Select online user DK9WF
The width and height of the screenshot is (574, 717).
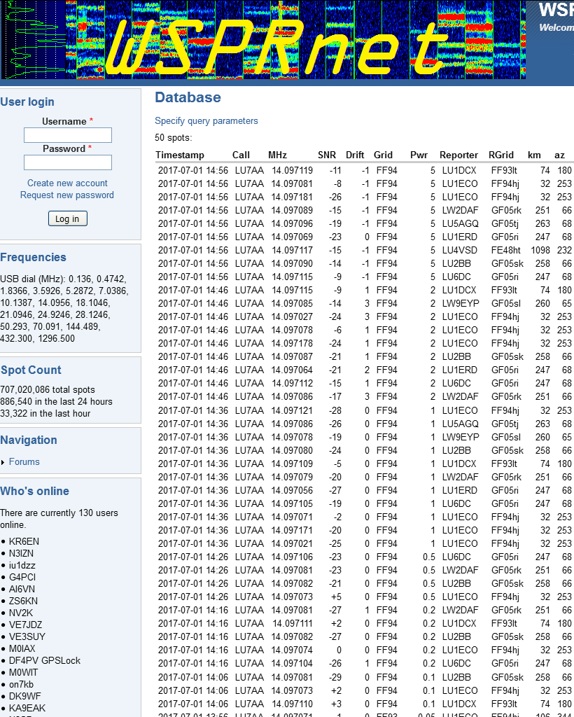(24, 696)
